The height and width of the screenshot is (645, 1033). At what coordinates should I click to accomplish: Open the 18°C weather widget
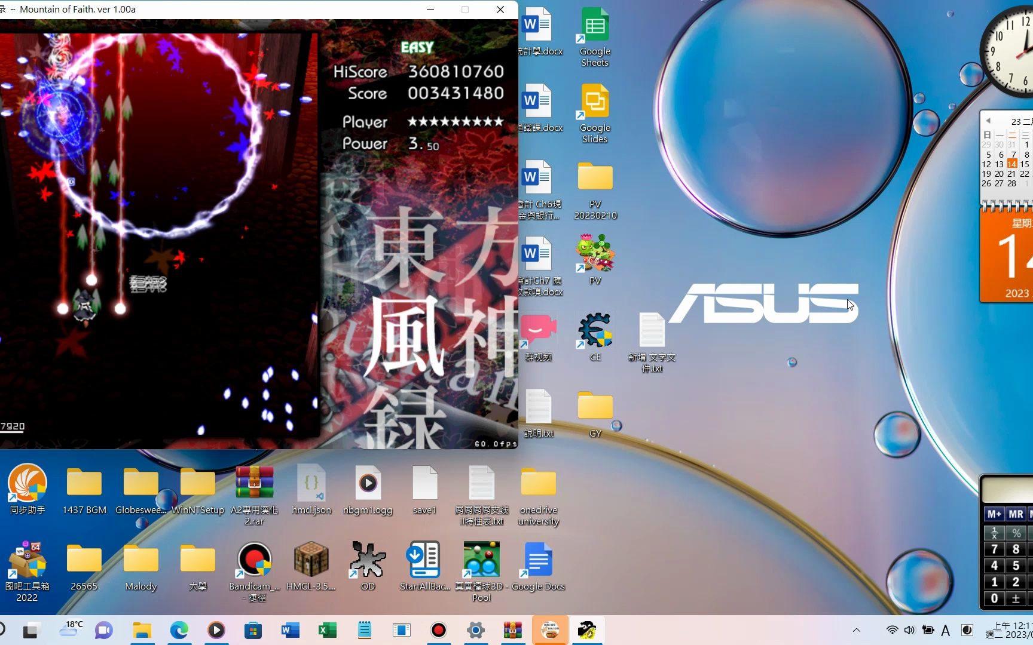(x=71, y=629)
